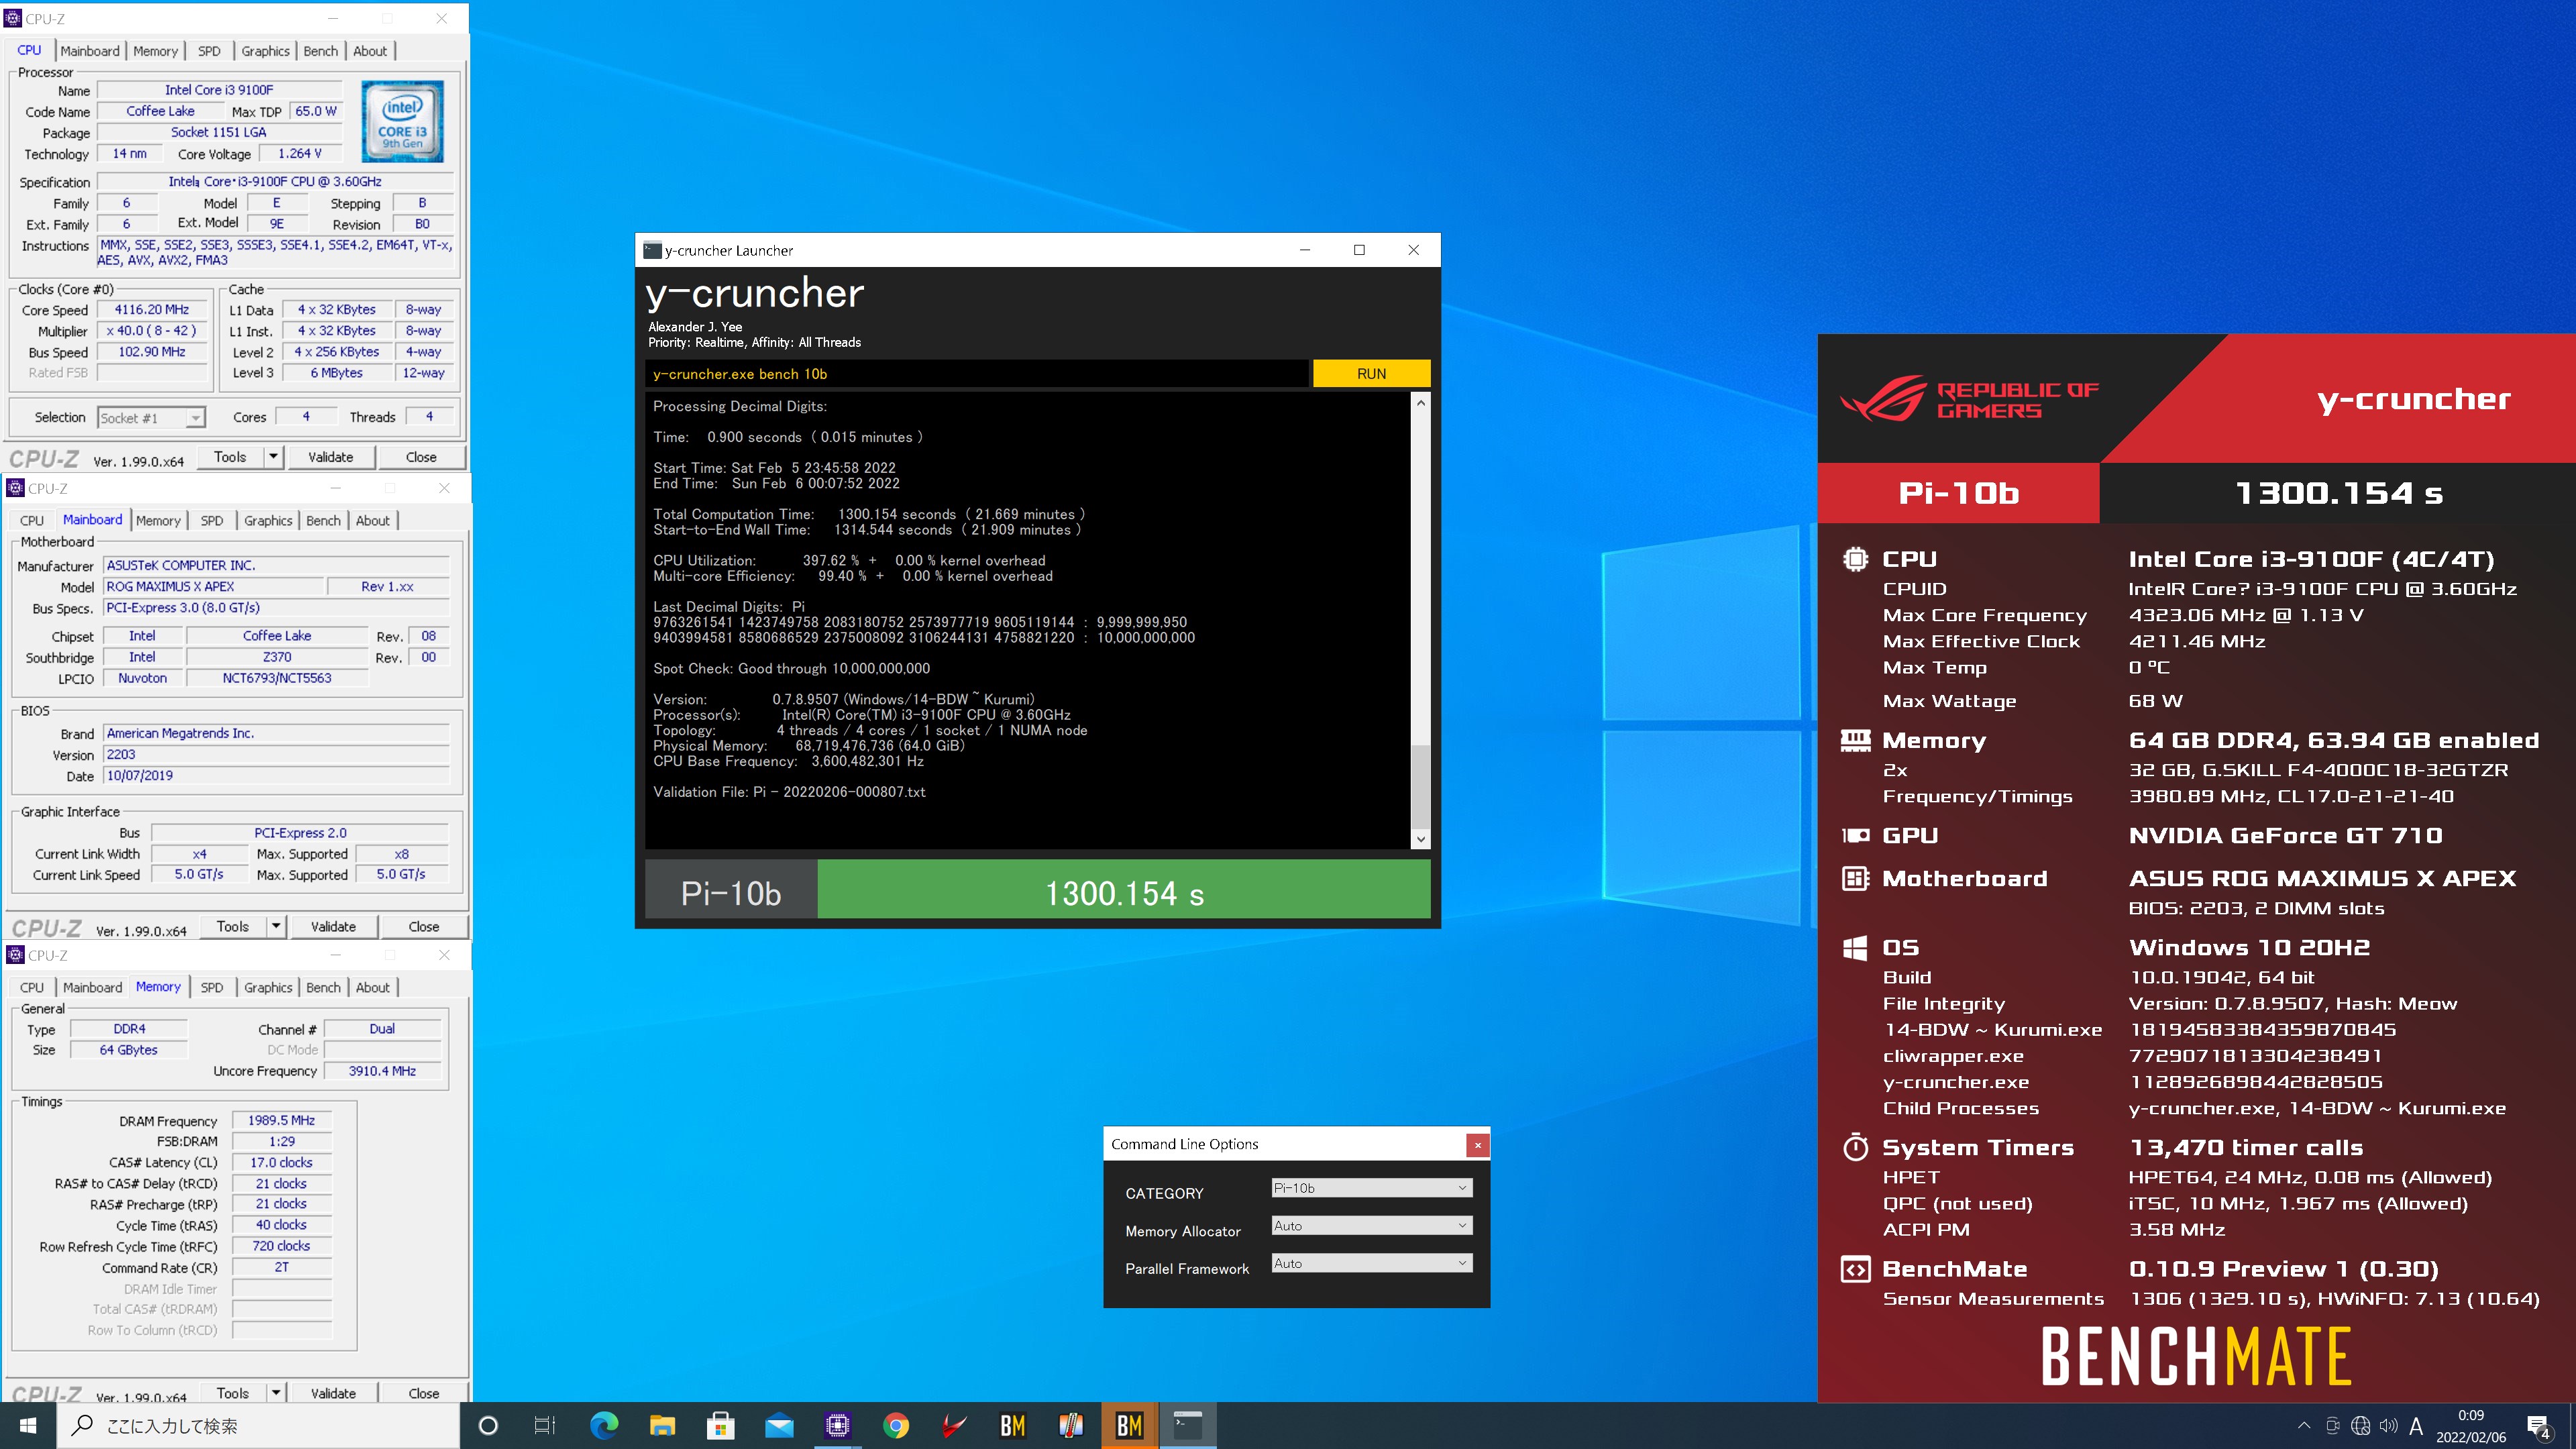The image size is (2576, 1449).
Task: Click Tools button in the Memory CPU-Z window
Action: pyautogui.click(x=232, y=1393)
